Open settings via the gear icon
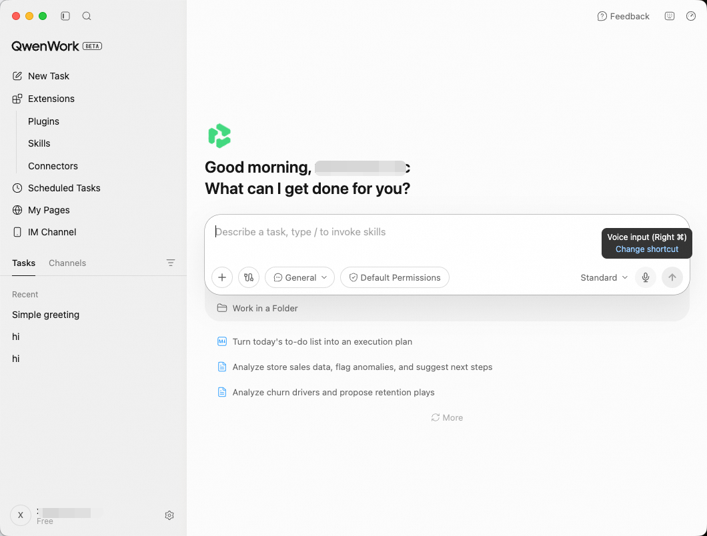707x536 pixels. 169,515
